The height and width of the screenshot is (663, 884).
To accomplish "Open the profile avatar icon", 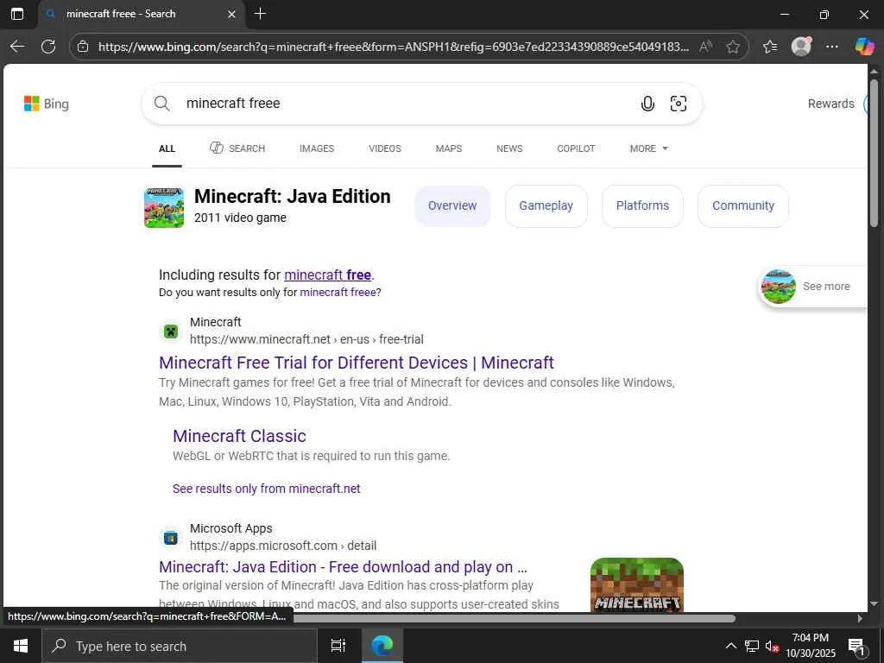I will pyautogui.click(x=801, y=47).
